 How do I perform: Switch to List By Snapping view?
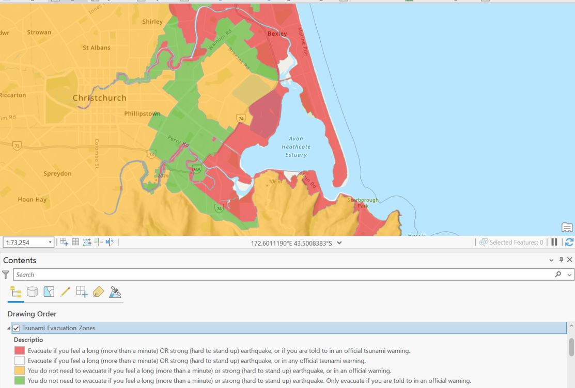[x=82, y=292]
